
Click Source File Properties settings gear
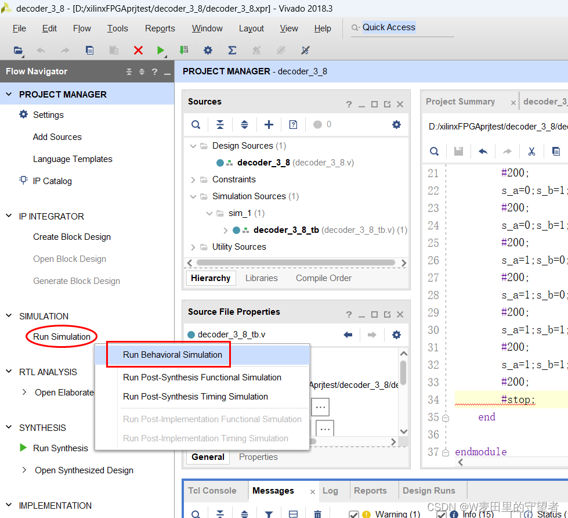point(397,334)
